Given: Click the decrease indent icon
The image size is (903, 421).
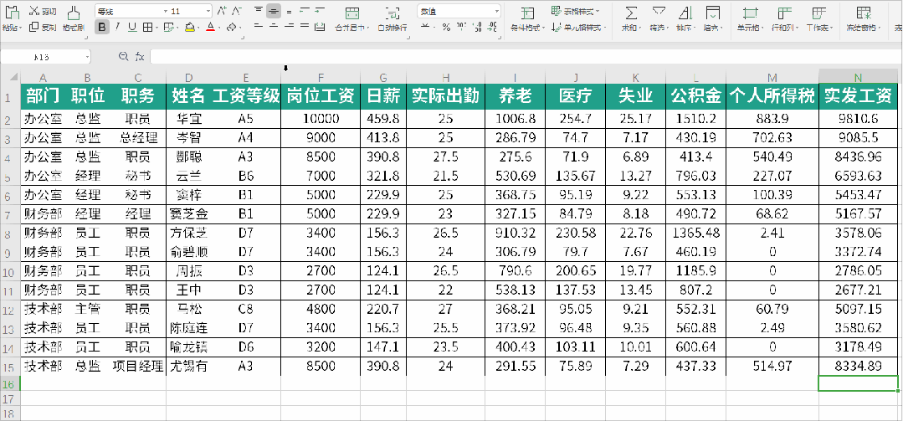Looking at the screenshot, I should (305, 11).
